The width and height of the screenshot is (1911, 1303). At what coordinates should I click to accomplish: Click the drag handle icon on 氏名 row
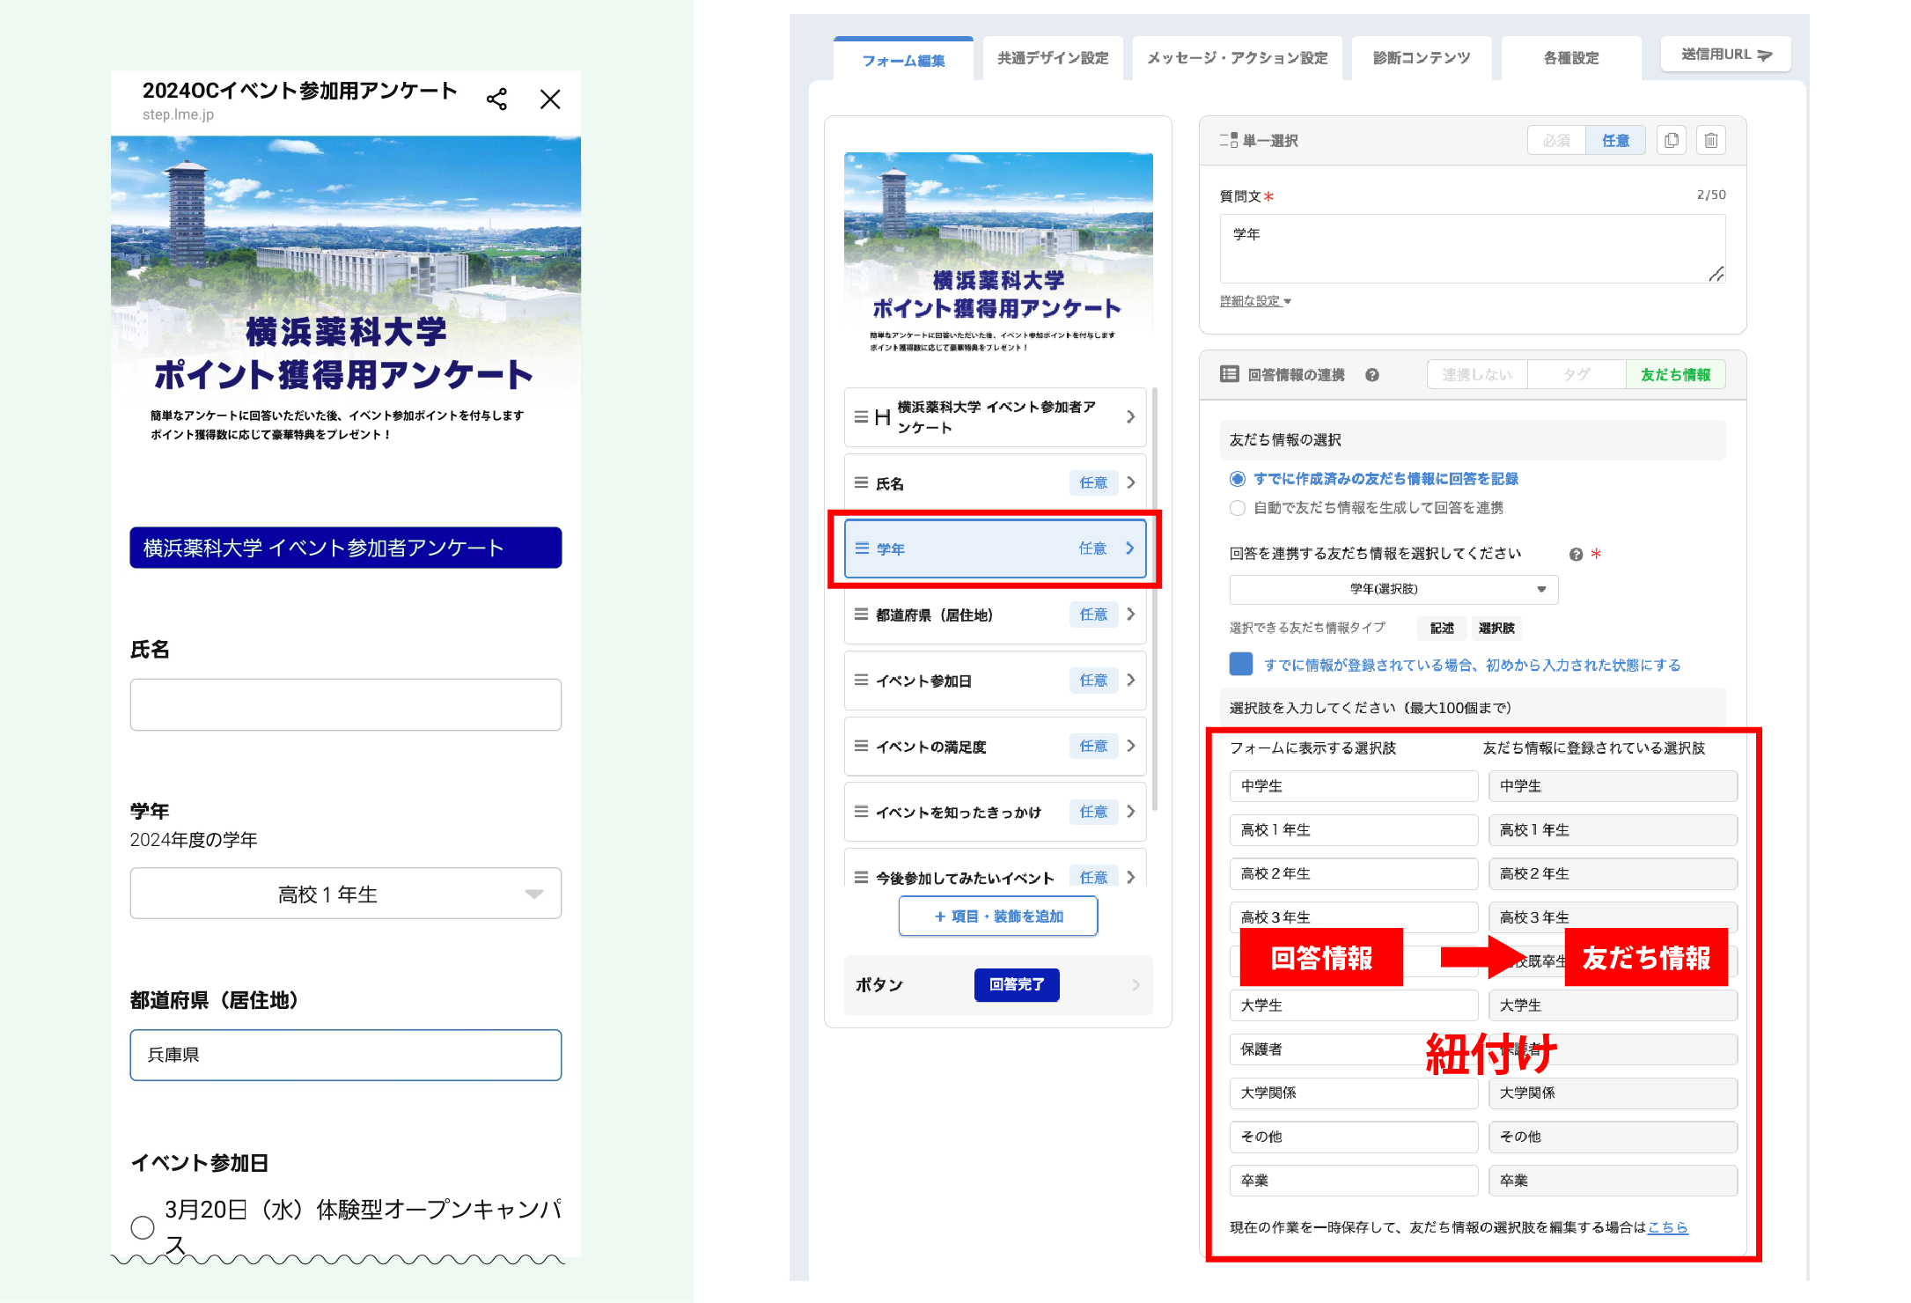[x=861, y=482]
